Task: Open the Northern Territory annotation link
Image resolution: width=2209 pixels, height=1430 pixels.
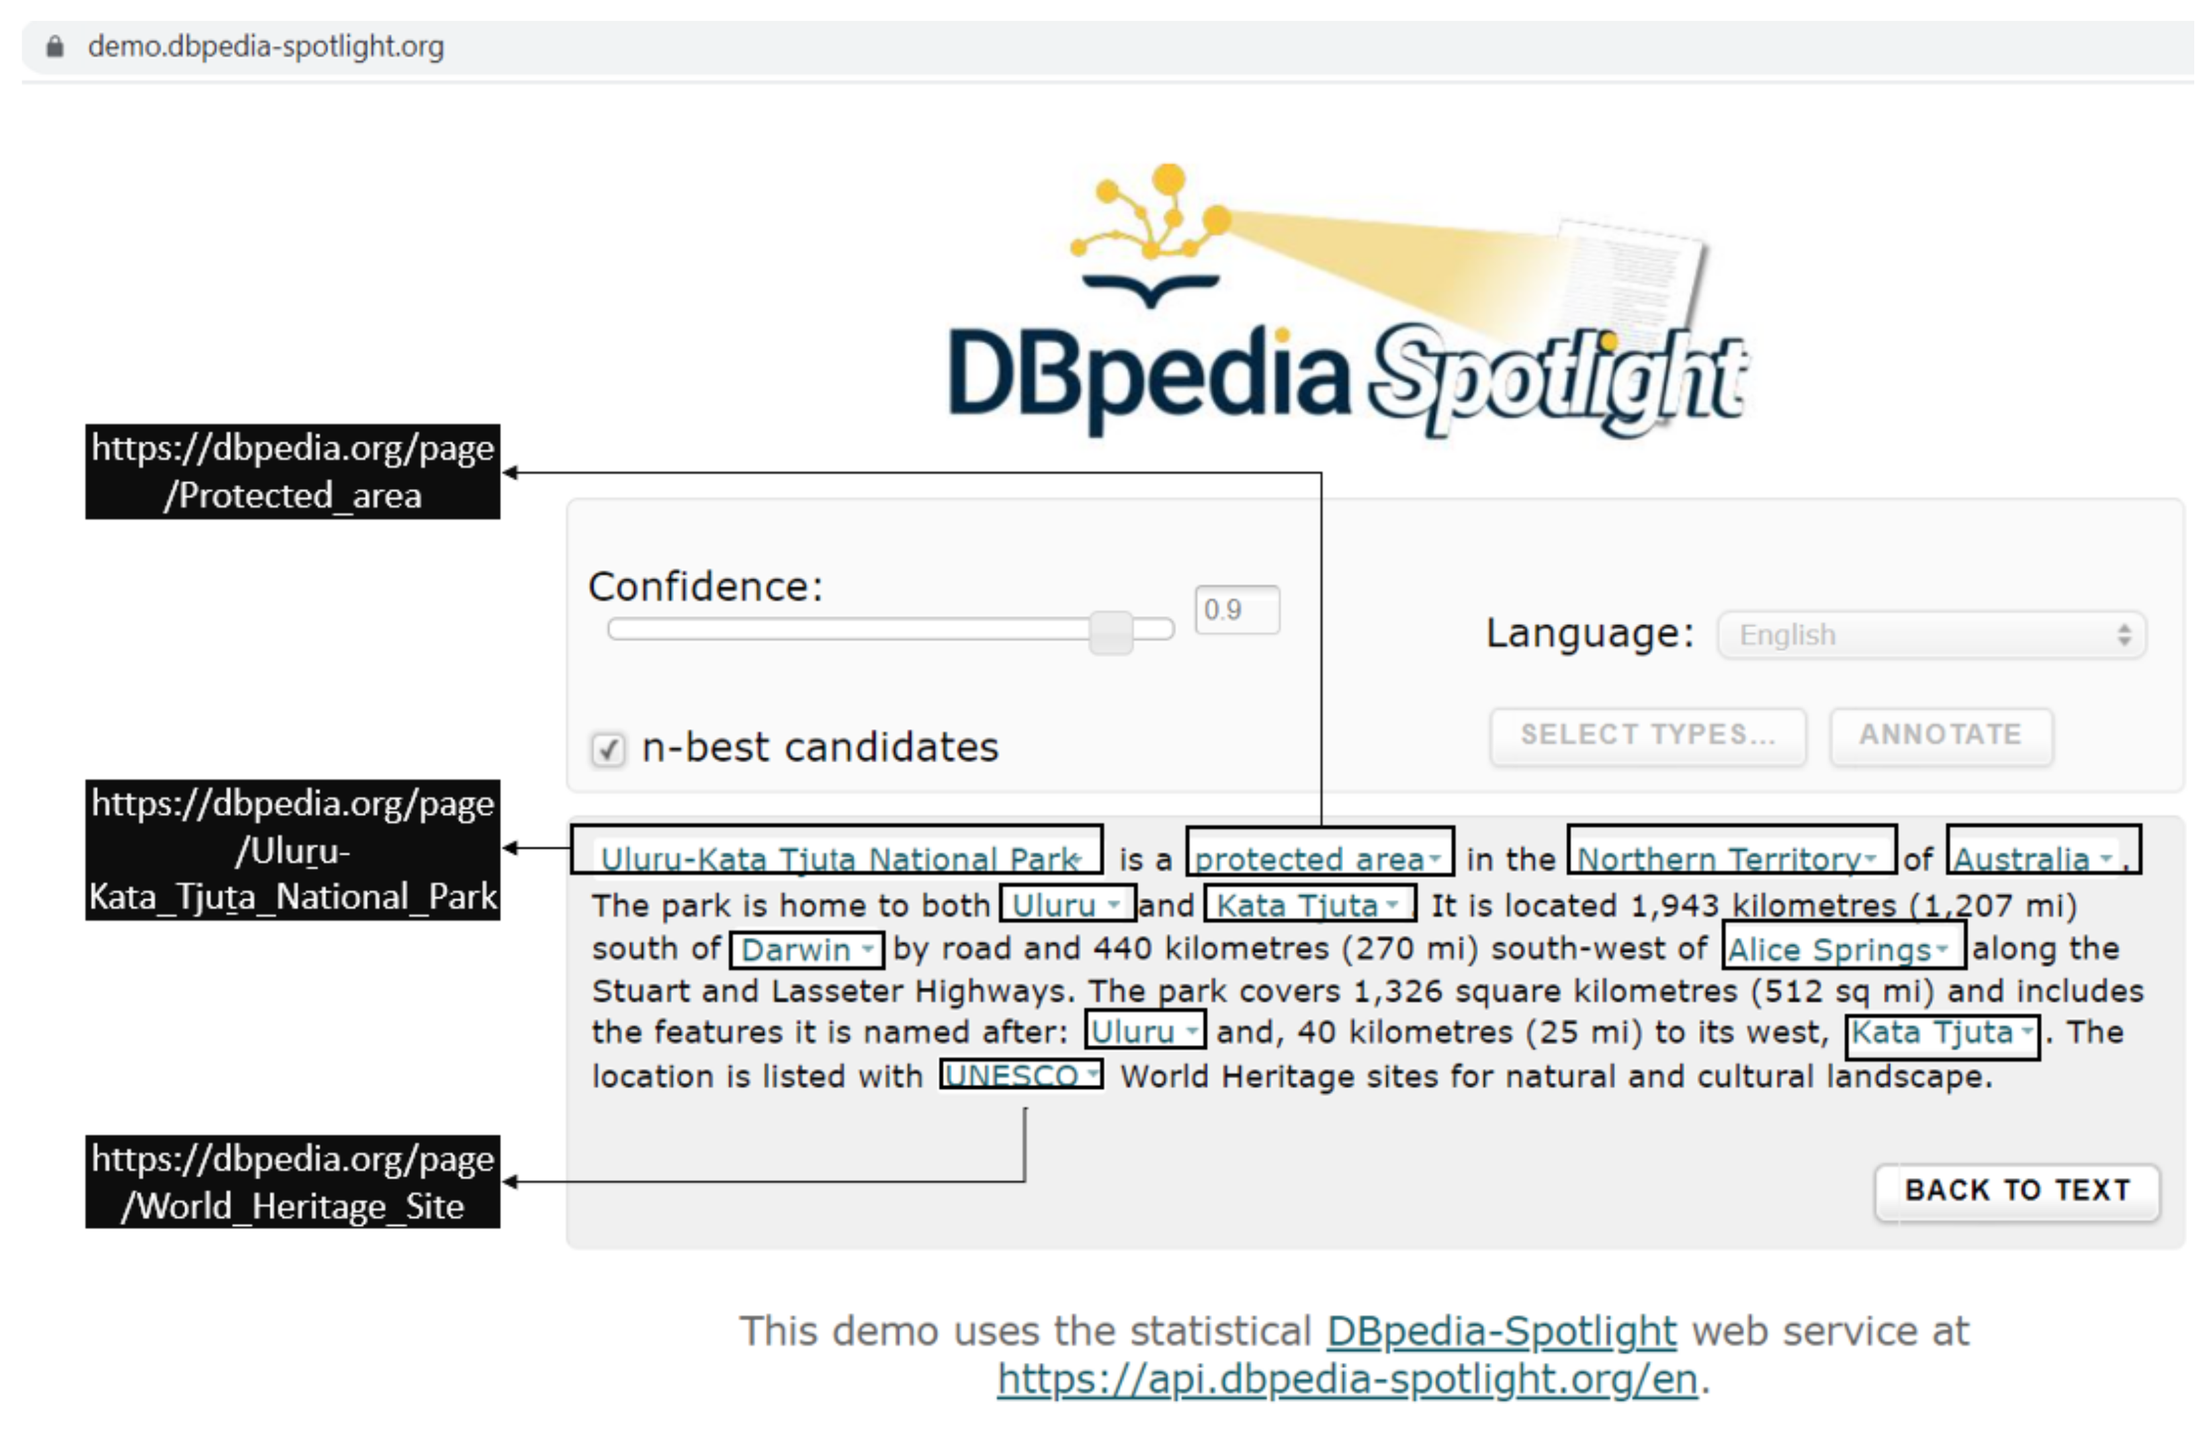Action: tap(1719, 859)
